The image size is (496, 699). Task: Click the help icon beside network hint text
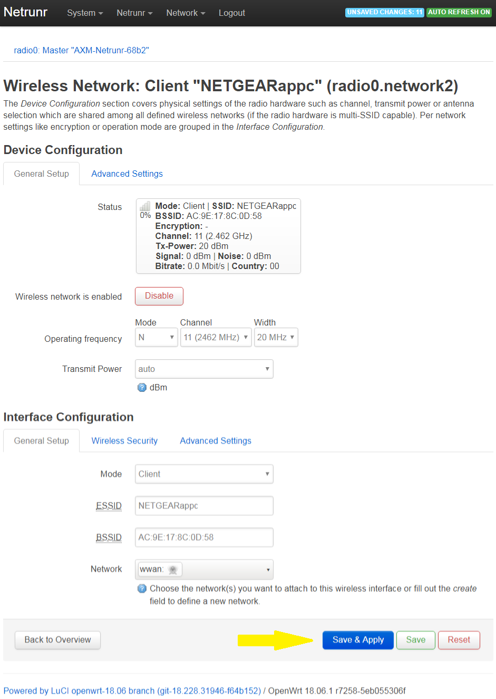point(142,588)
